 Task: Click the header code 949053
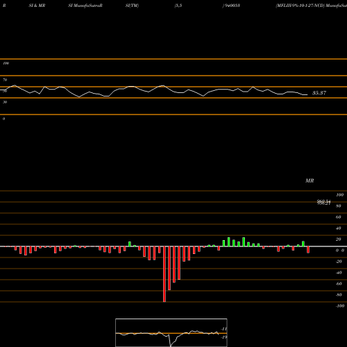coord(232,6)
